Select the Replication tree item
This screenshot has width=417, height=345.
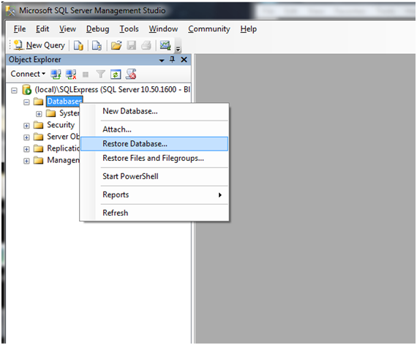[x=63, y=148]
